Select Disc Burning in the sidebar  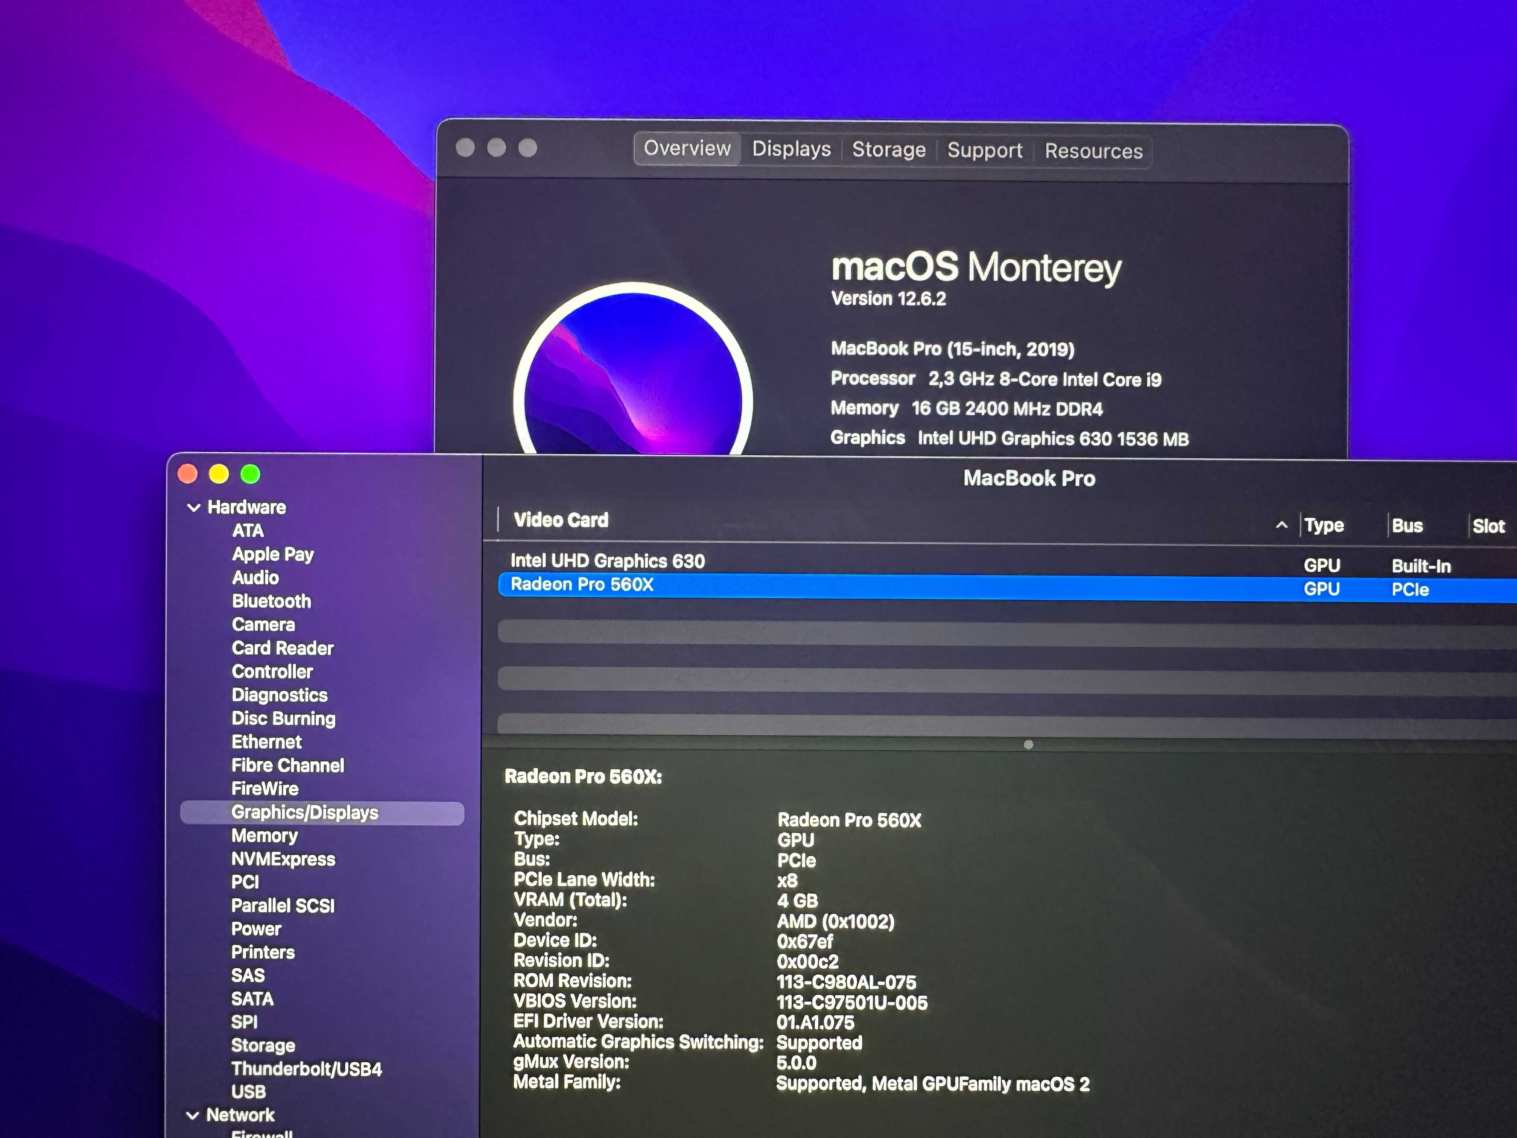pyautogui.click(x=283, y=718)
